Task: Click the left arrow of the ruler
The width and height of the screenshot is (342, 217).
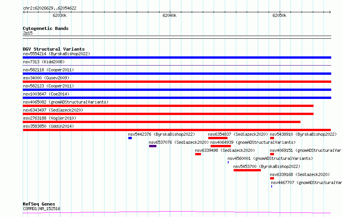Action: point(24,12)
